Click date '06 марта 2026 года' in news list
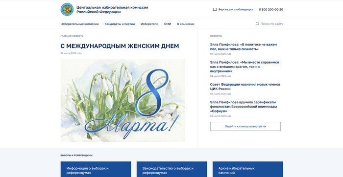The height and width of the screenshot is (177, 343). 220,54
